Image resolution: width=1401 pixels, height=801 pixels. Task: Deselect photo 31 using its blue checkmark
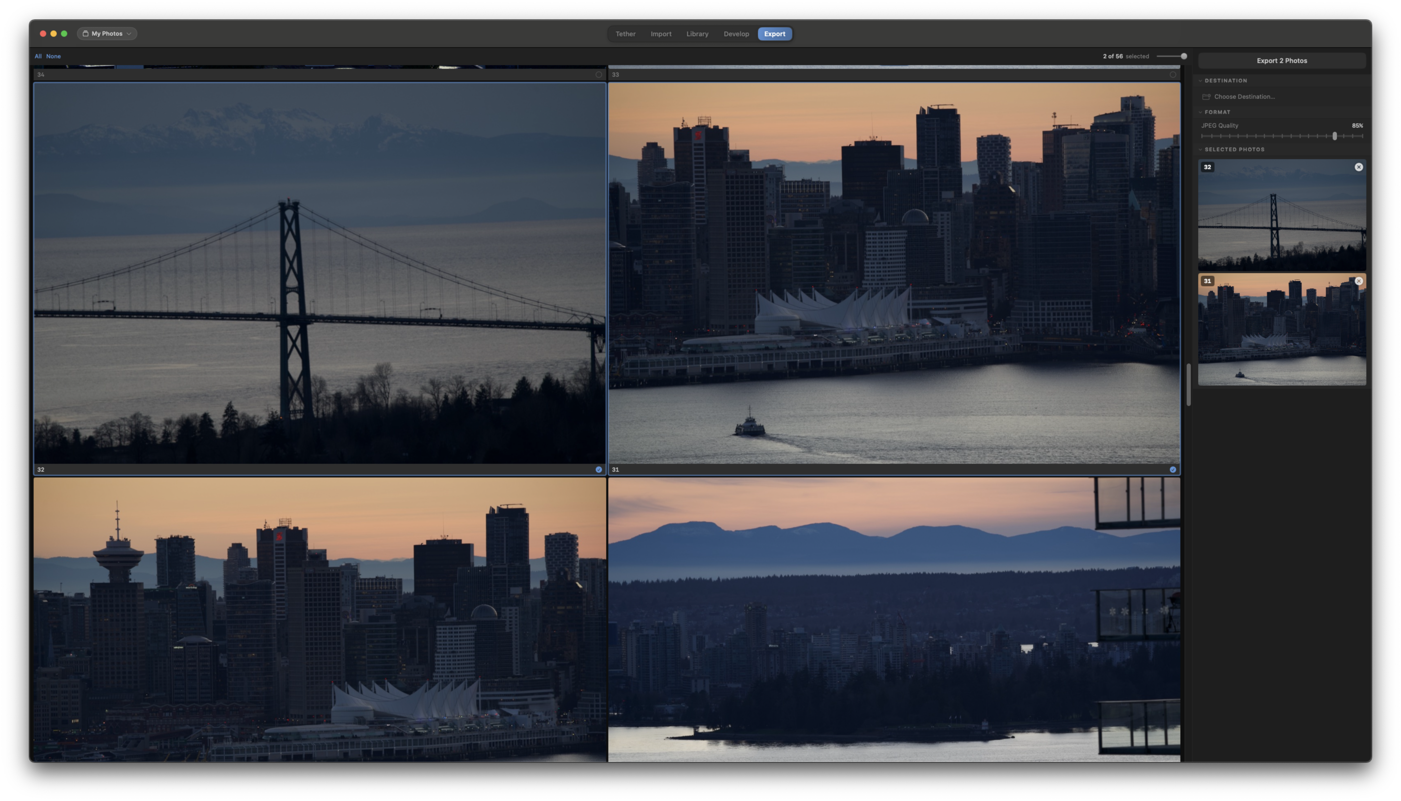click(1173, 470)
